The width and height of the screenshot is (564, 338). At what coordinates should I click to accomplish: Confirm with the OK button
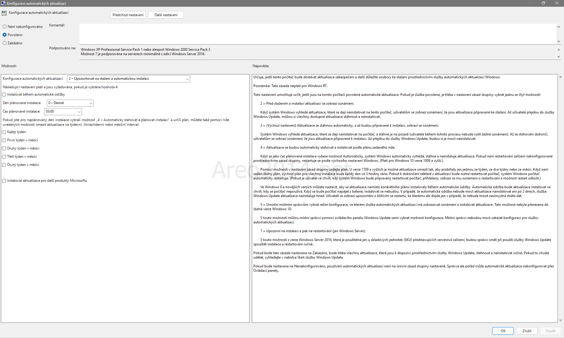click(503, 331)
